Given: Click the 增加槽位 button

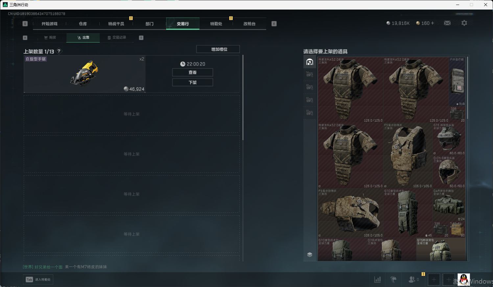Looking at the screenshot, I should pyautogui.click(x=218, y=49).
